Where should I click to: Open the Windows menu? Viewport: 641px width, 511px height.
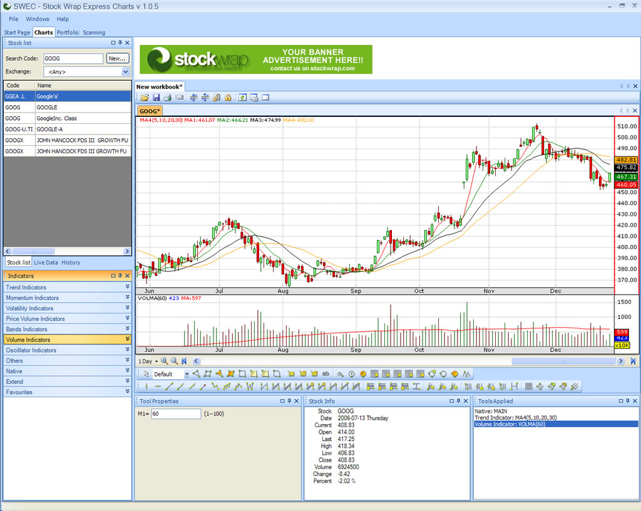[x=38, y=19]
